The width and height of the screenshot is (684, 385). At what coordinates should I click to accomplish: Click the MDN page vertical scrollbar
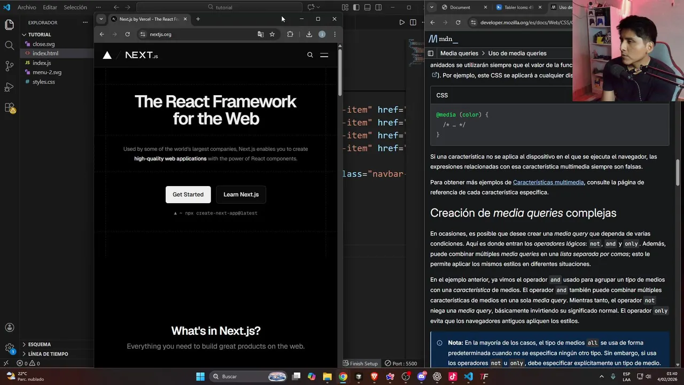pyautogui.click(x=678, y=172)
